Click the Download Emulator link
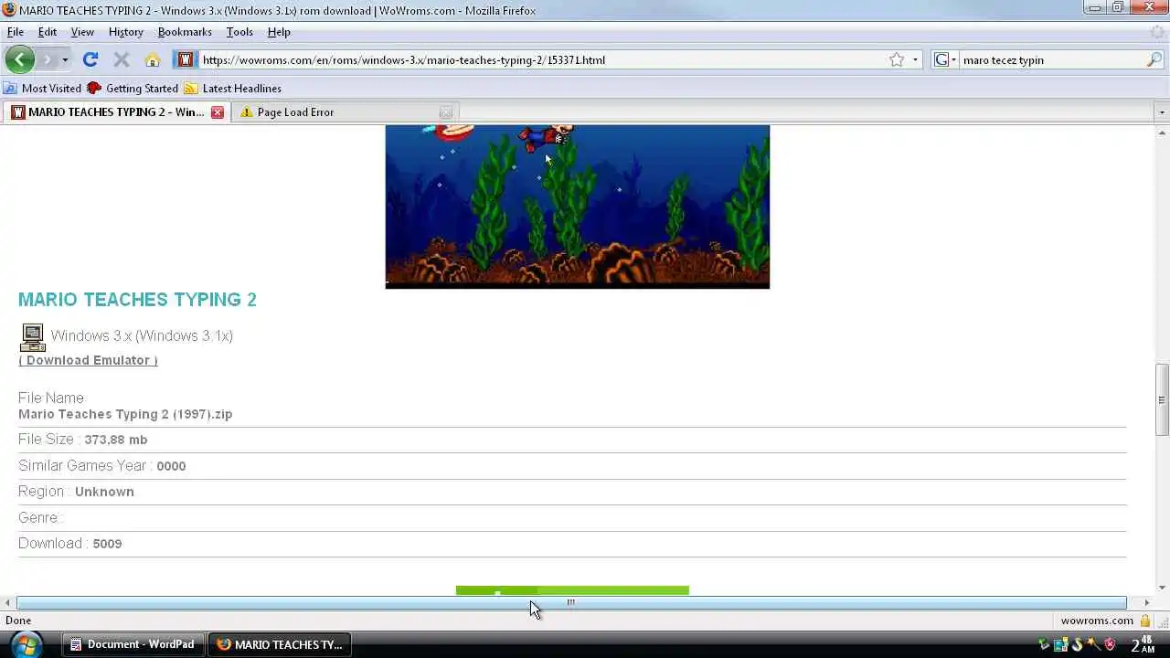Screen dimensions: 1170x658 pos(88,360)
